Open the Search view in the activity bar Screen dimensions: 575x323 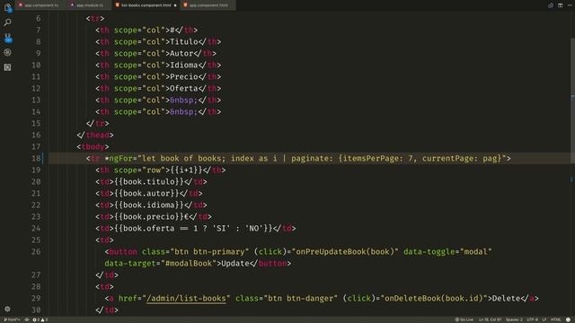[7, 22]
